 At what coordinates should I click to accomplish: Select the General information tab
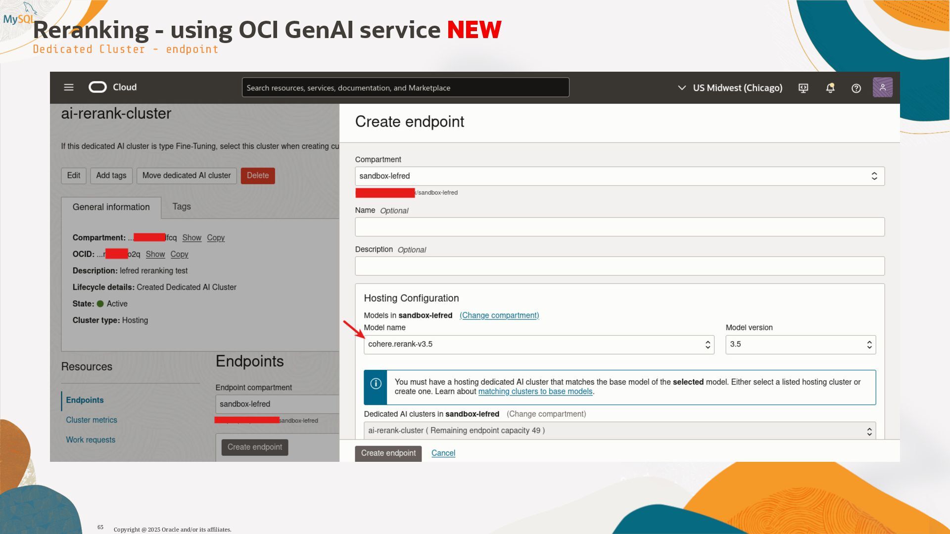[111, 207]
